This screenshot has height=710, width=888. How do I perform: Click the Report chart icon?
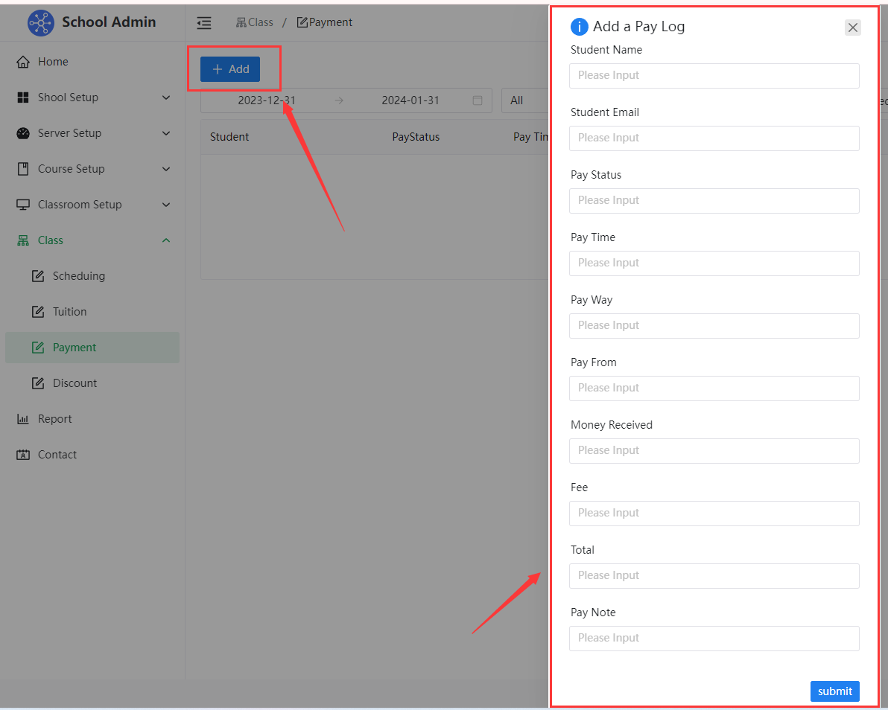tap(23, 419)
